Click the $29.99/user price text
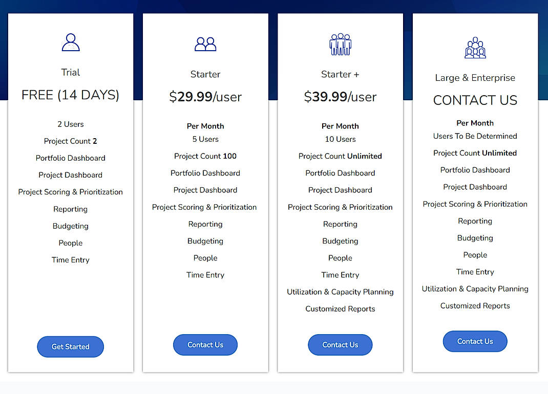The width and height of the screenshot is (548, 394). pyautogui.click(x=205, y=97)
